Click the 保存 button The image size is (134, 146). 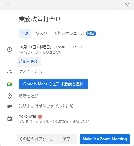point(66,139)
